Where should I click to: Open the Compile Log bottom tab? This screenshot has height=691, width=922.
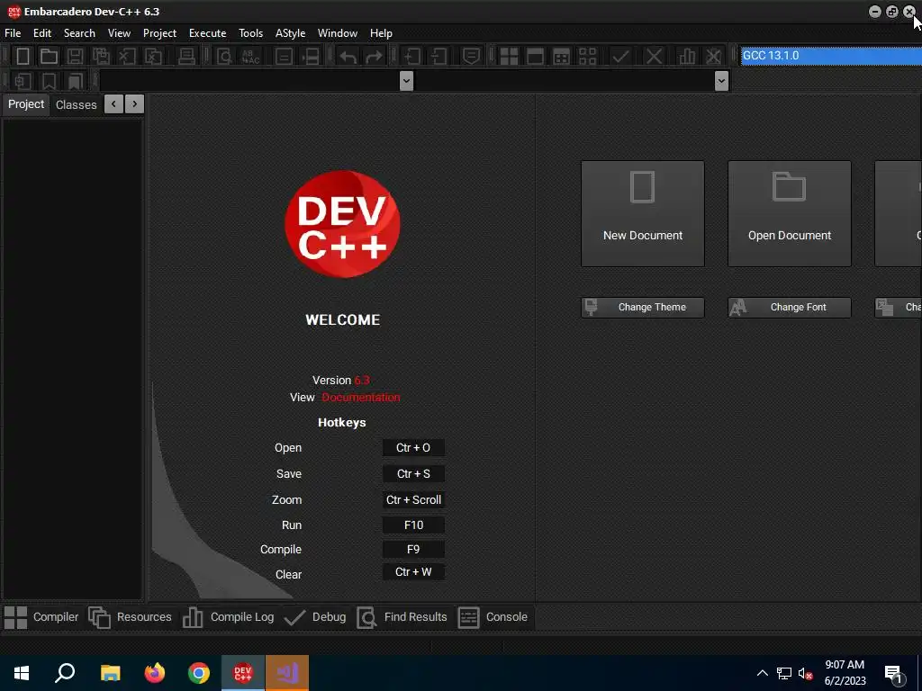click(x=229, y=617)
